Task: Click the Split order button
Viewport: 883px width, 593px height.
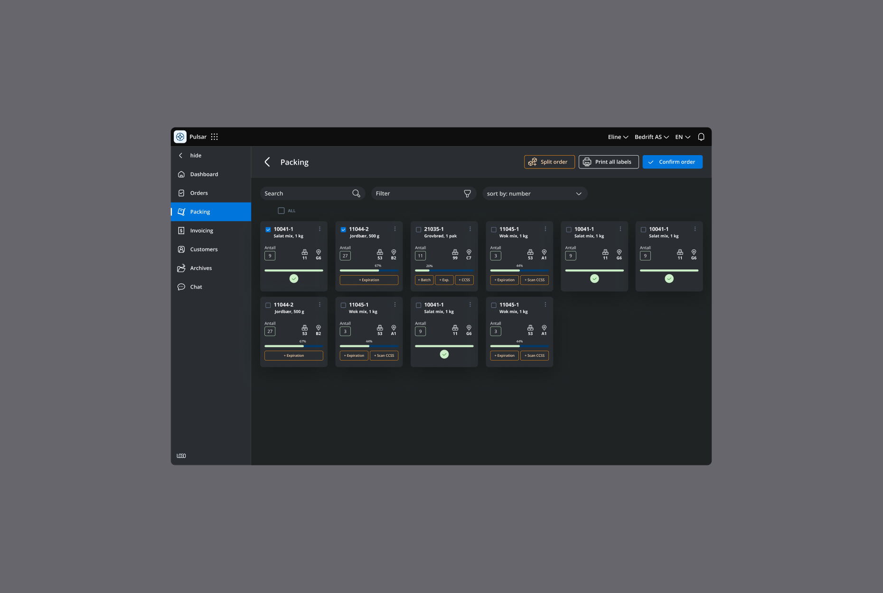Action: tap(549, 162)
